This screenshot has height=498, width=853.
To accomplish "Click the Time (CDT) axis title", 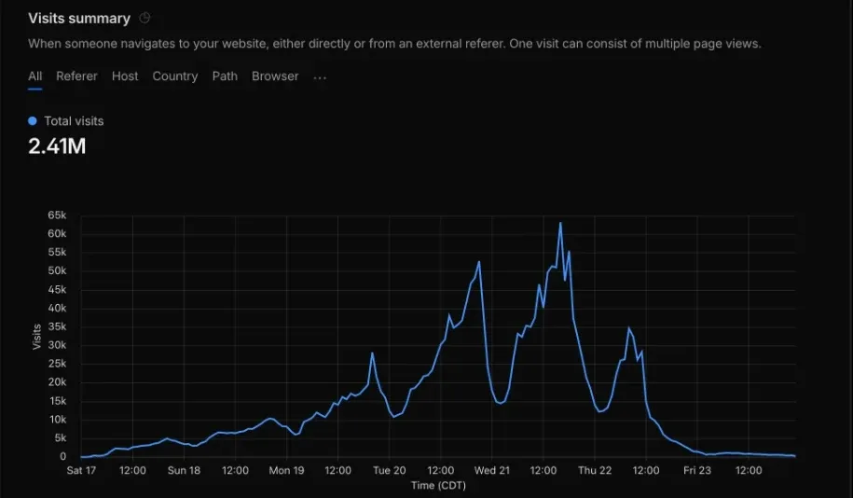I will click(438, 486).
